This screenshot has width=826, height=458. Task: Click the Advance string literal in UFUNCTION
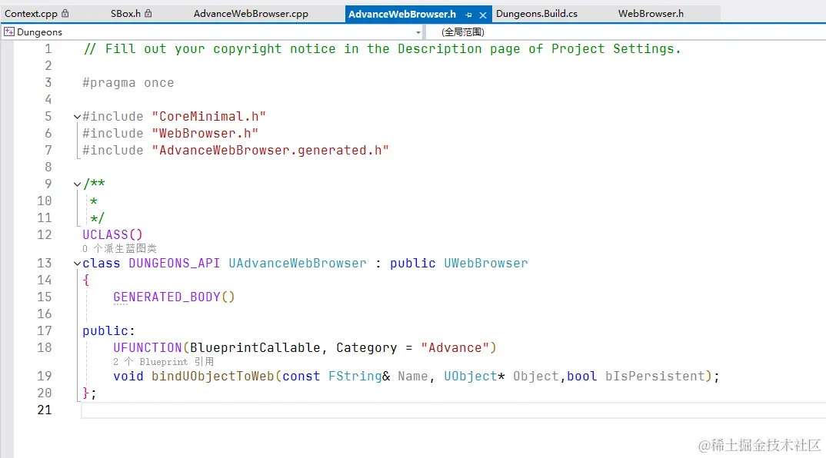point(458,347)
